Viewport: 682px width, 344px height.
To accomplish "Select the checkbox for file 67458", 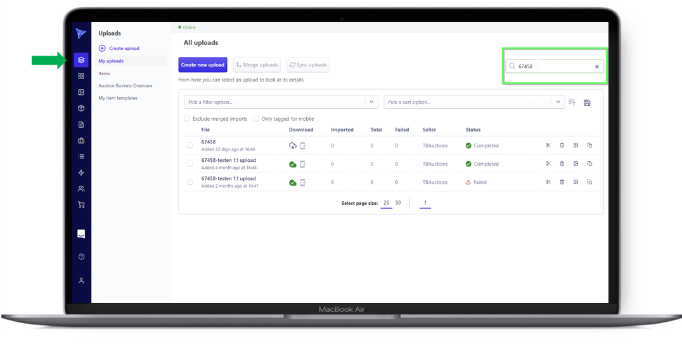I will click(x=190, y=145).
